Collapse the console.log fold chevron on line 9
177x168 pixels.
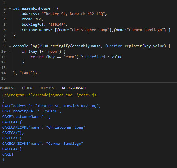pos(10,46)
